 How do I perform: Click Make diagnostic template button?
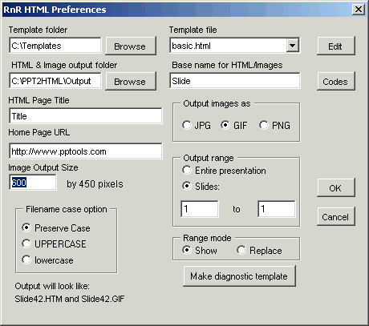coord(240,276)
